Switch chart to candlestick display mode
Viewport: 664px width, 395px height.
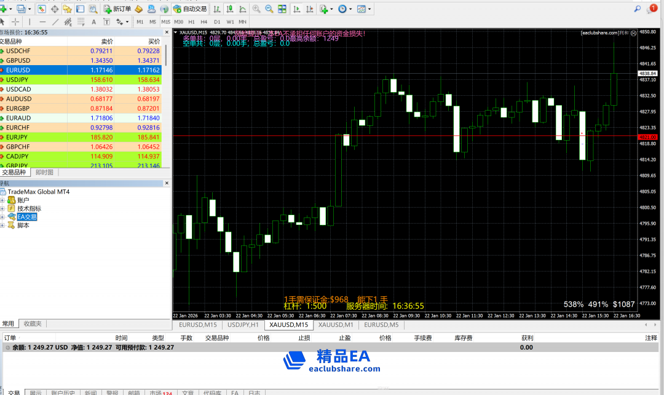coord(229,9)
